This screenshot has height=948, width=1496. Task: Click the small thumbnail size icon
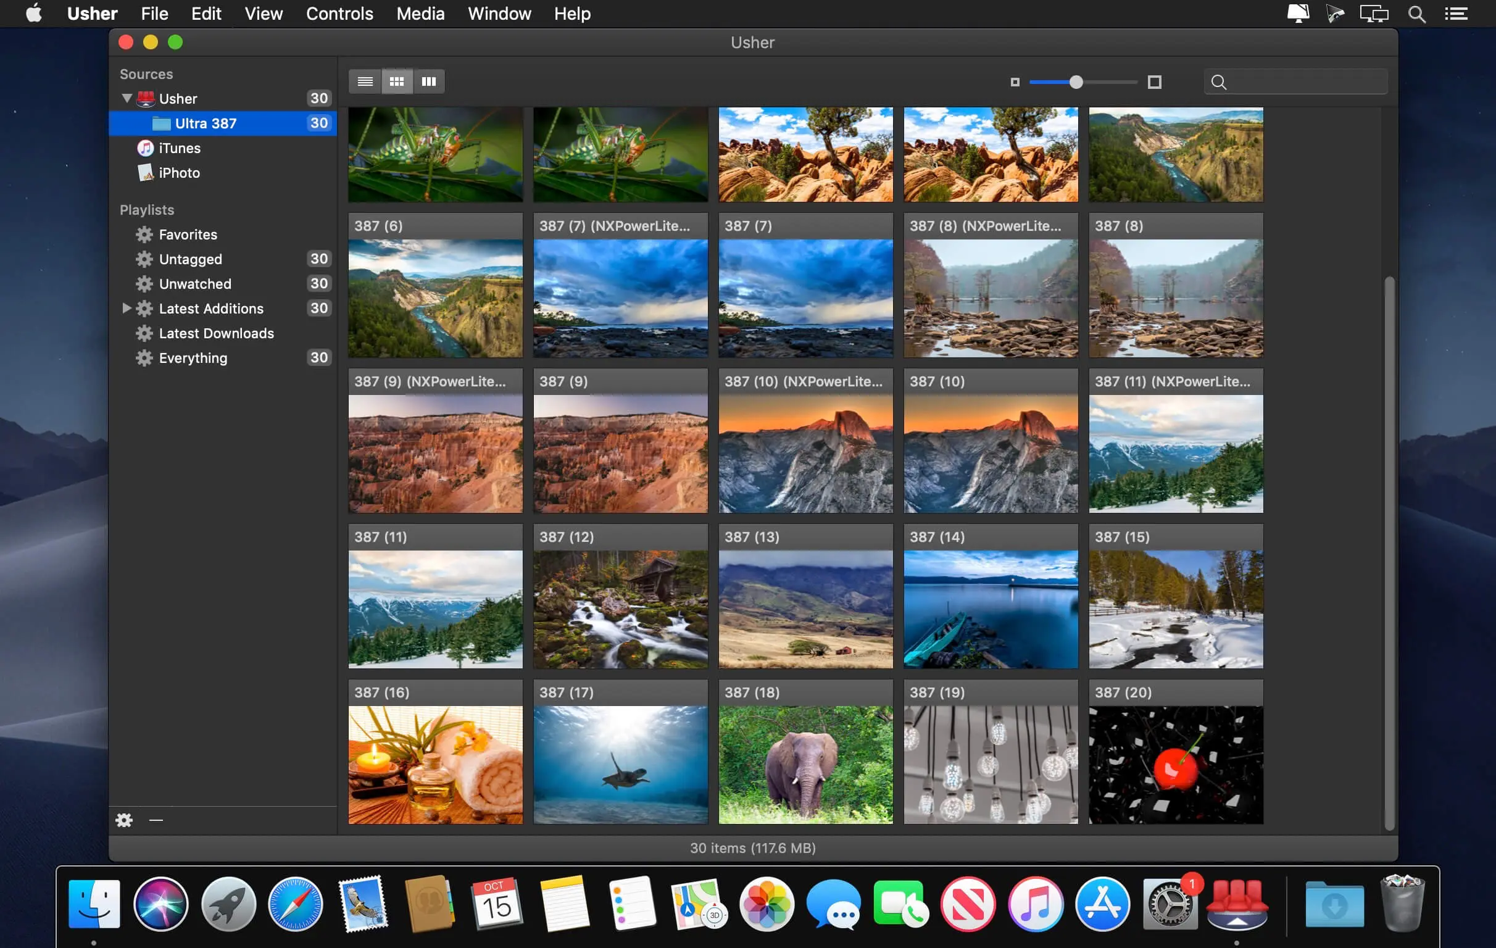pyautogui.click(x=1015, y=82)
